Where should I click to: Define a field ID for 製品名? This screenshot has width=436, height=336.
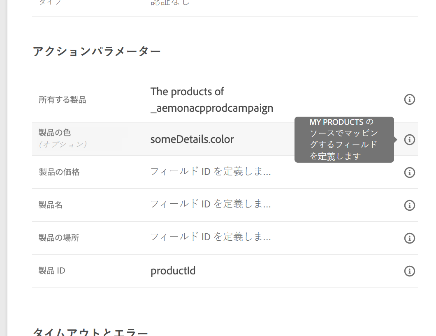coord(211,204)
